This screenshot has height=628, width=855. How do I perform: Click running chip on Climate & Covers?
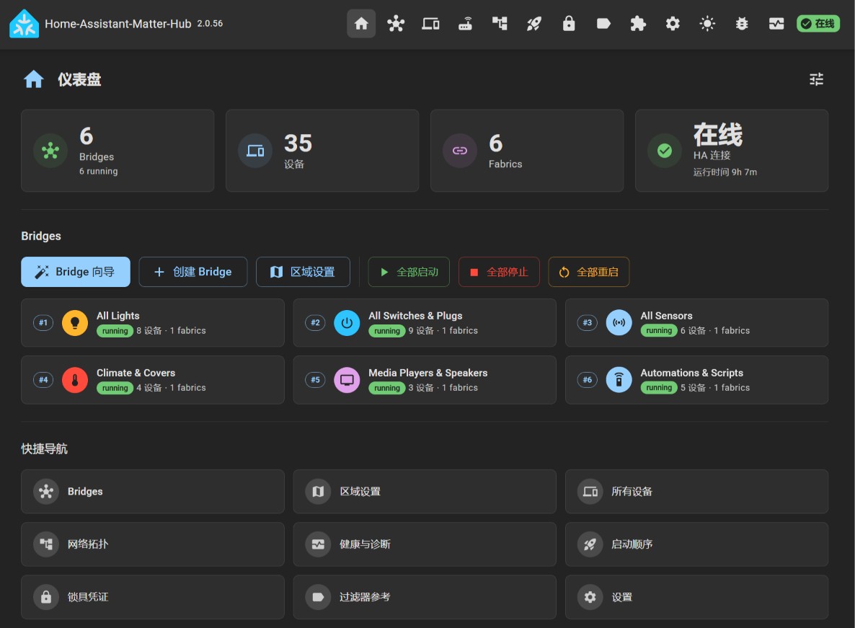[x=115, y=388]
